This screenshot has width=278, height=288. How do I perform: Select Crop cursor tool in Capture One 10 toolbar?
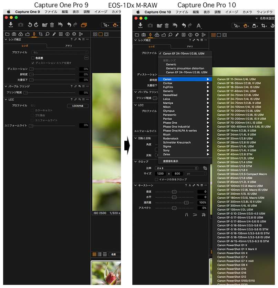pos(264,26)
